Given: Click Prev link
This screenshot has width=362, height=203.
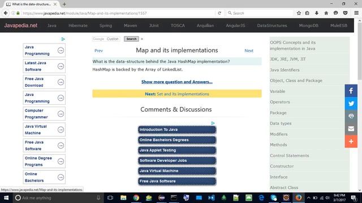Looking at the screenshot, I should tap(98, 51).
